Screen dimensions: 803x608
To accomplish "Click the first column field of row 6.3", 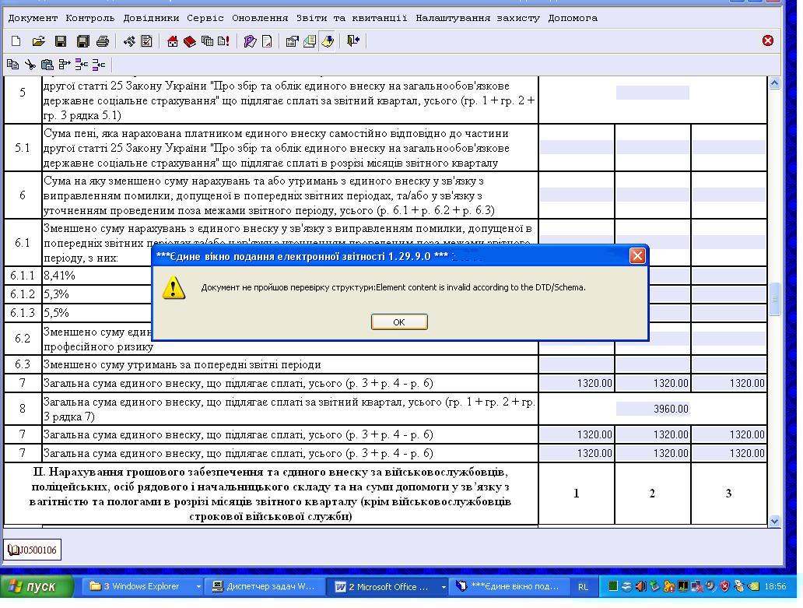I will (577, 364).
